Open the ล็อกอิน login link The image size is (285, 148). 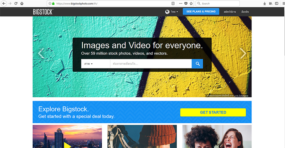coord(245,12)
